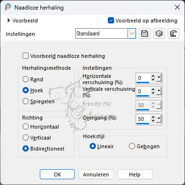Image resolution: width=185 pixels, height=185 pixels.
Task: Confirm with the OK button
Action: (57, 174)
